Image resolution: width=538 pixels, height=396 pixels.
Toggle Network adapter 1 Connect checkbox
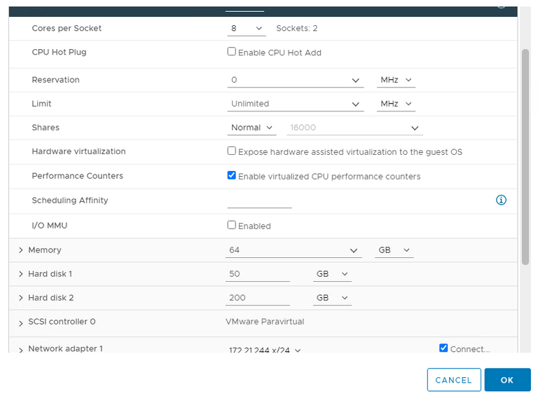(443, 348)
